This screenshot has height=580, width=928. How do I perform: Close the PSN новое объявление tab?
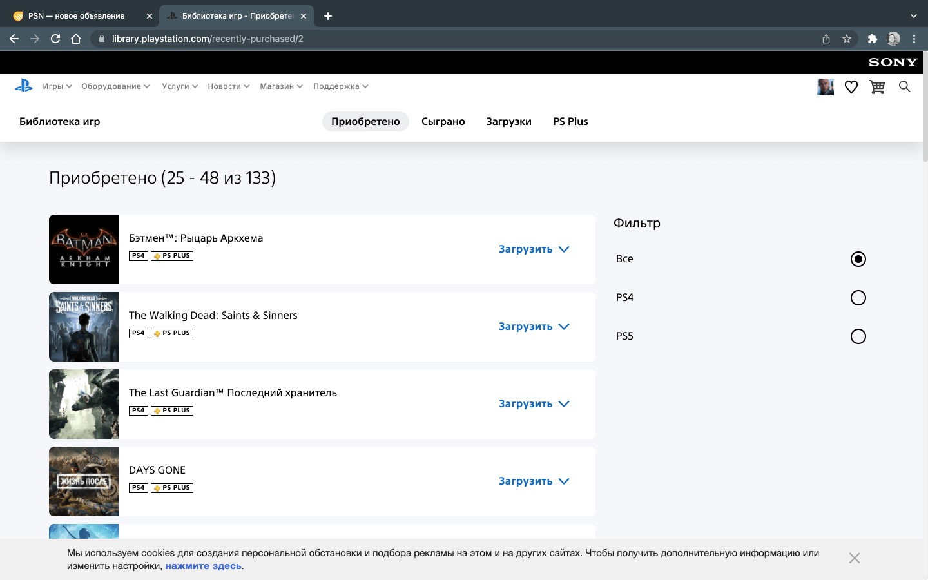coord(150,16)
